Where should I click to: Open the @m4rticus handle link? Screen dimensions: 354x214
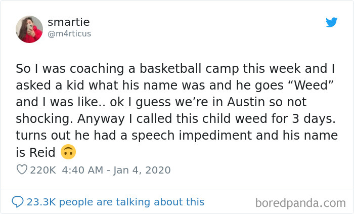pos(69,34)
